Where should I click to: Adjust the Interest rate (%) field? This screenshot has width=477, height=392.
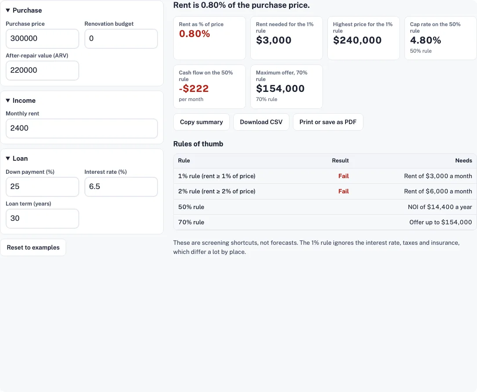point(121,186)
